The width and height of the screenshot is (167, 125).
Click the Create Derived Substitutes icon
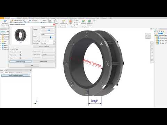63,21
